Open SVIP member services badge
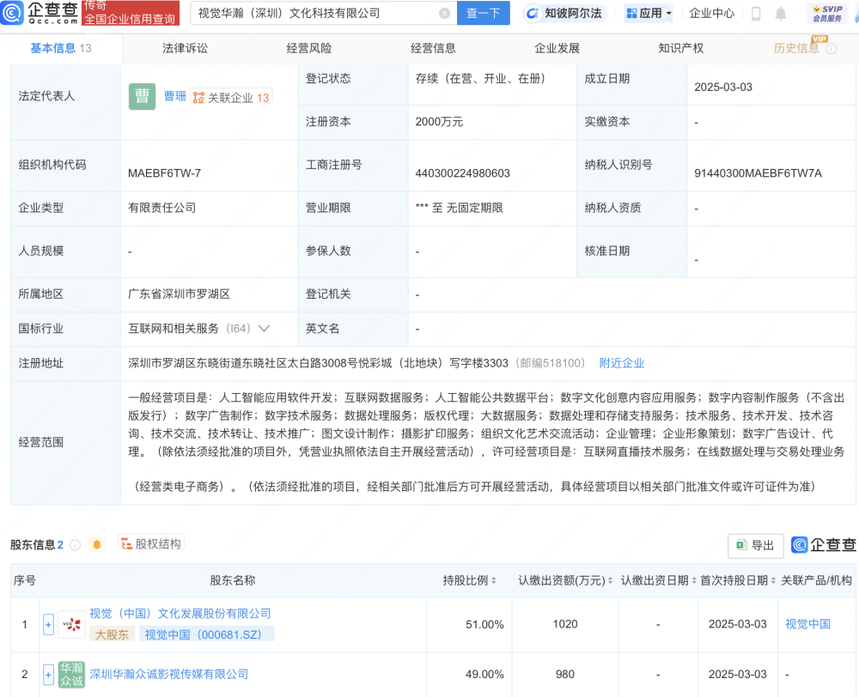The image size is (859, 697). tap(826, 13)
